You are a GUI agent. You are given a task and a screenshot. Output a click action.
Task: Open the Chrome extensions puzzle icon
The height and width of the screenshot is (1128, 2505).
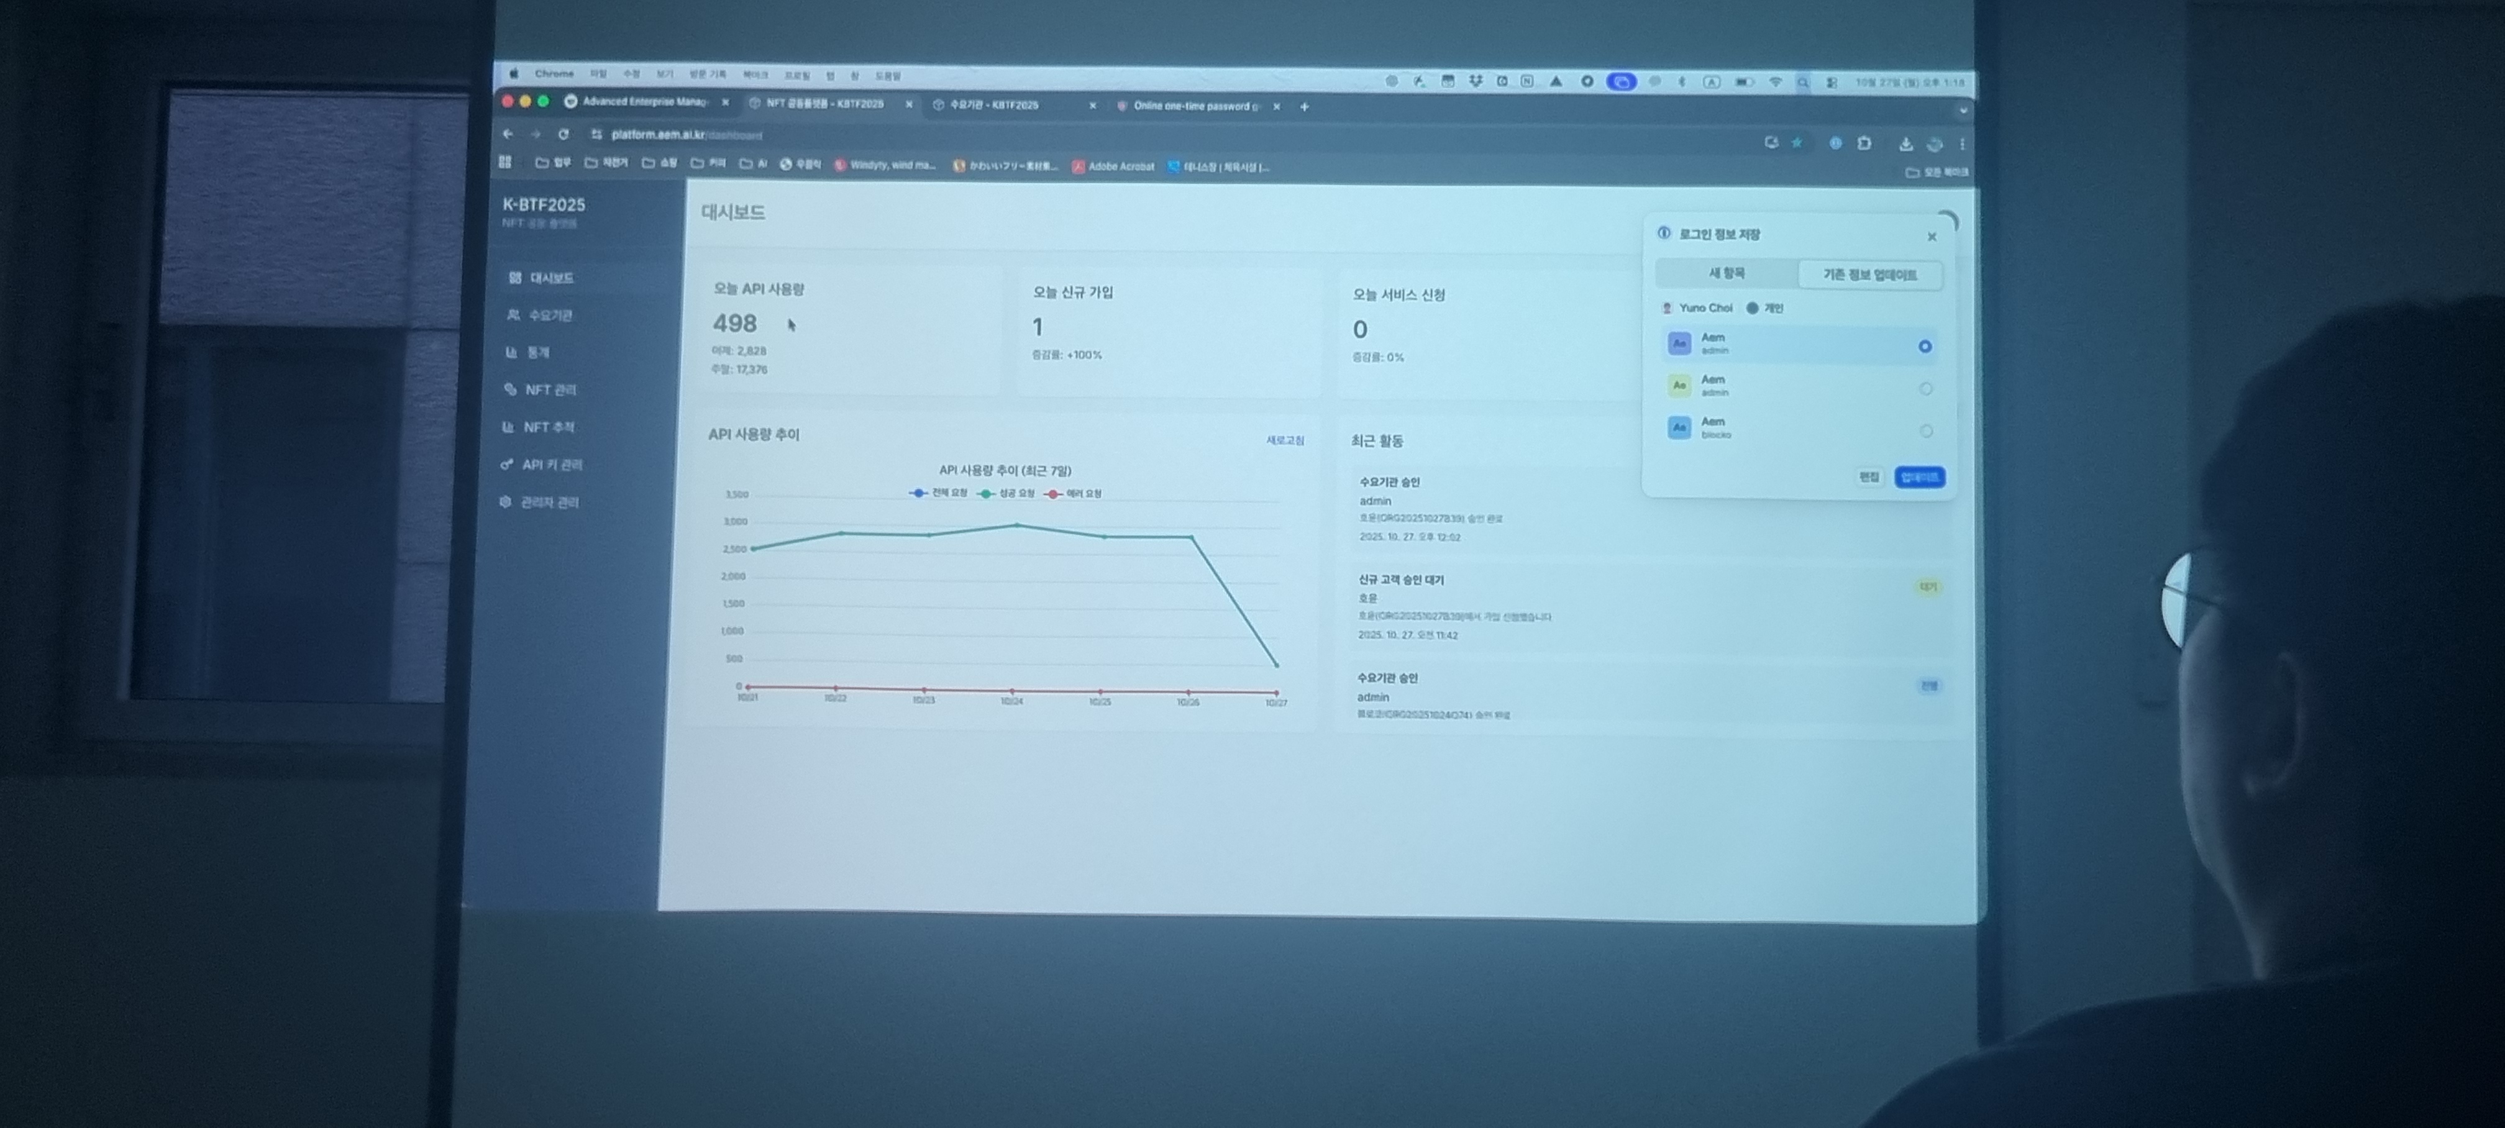tap(1864, 143)
